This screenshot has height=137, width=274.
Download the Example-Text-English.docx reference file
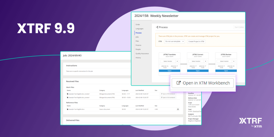click(178, 109)
